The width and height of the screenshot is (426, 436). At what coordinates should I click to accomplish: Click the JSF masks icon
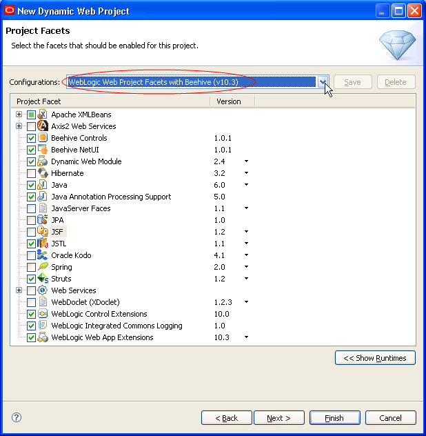click(x=42, y=231)
